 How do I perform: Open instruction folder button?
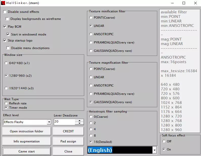pyautogui.click(x=27, y=131)
